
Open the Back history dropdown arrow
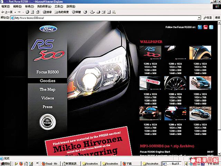pyautogui.click(x=15, y=12)
